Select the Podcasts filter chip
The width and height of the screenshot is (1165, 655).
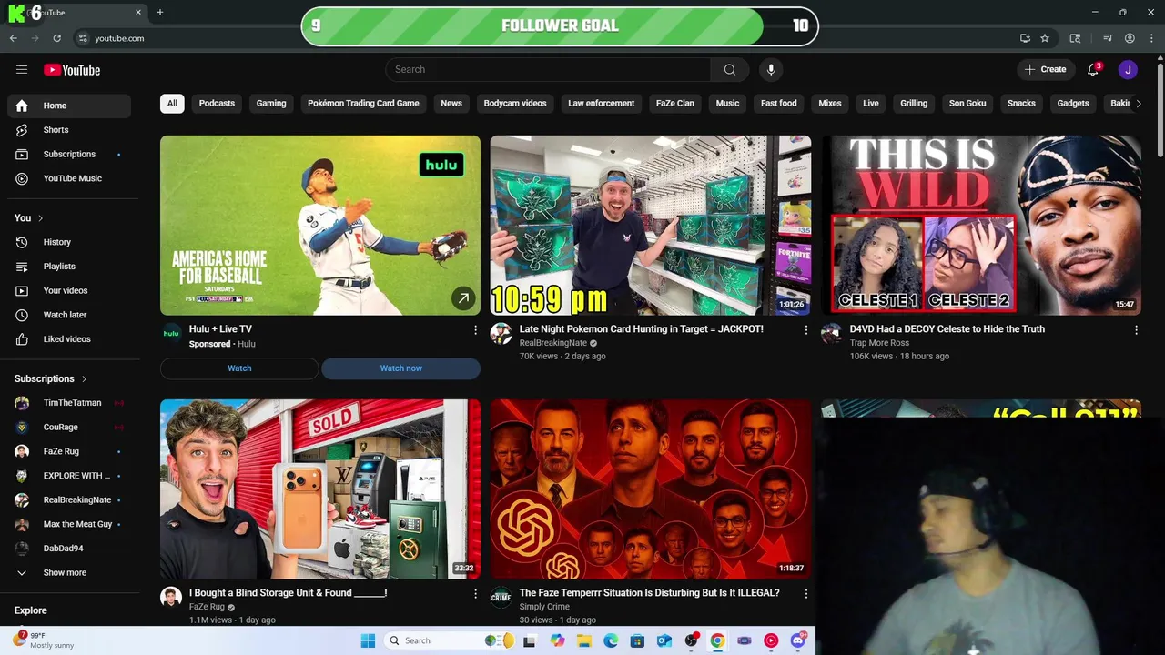pyautogui.click(x=217, y=104)
